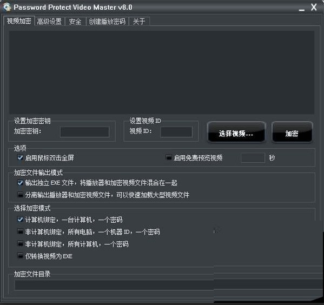Go to the 创建播放密码 tab
The image size is (324, 305).
pos(107,22)
